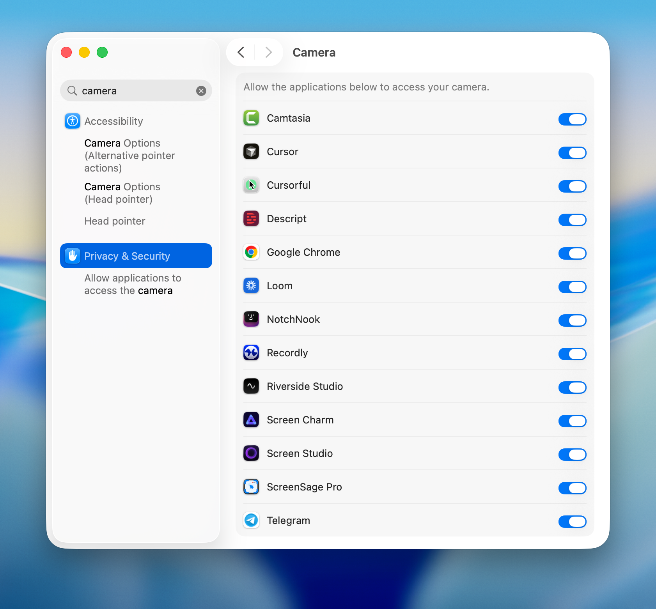This screenshot has width=656, height=609.
Task: Click the Screen Studio icon
Action: point(251,453)
